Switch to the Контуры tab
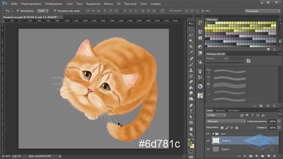Image resolution: width=283 pixels, height=159 pixels. [x=233, y=110]
